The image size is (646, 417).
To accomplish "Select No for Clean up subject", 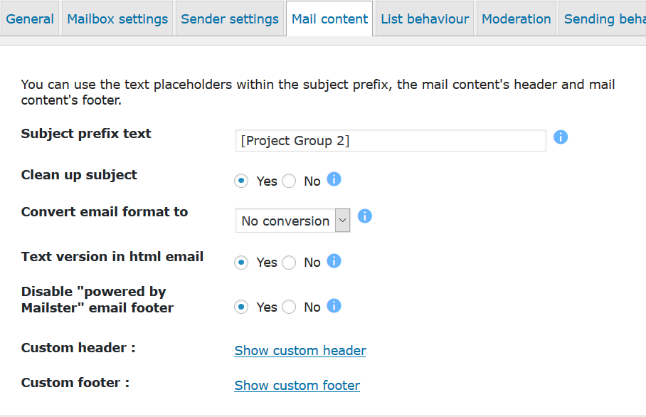I will pos(289,181).
